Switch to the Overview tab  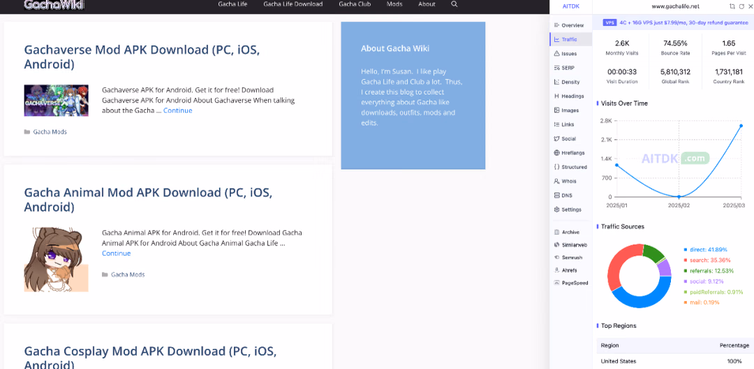pyautogui.click(x=569, y=25)
